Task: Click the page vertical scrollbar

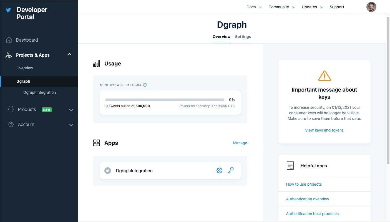Action: pyautogui.click(x=388, y=90)
